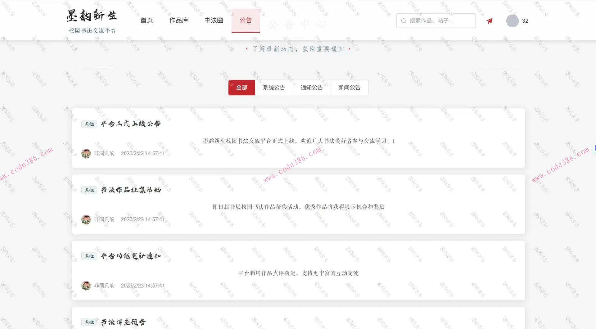Click the 其他 tag on 平台功能更新通知
Screen dimensions: 596x329
[89, 256]
